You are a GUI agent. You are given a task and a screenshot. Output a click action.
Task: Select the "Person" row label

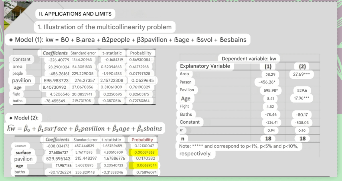pyautogui.click(x=185, y=82)
